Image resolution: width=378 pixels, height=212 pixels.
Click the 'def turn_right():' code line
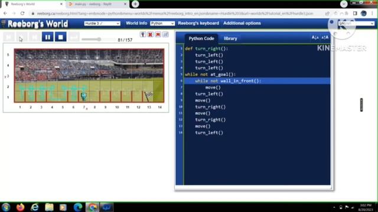pyautogui.click(x=206, y=48)
